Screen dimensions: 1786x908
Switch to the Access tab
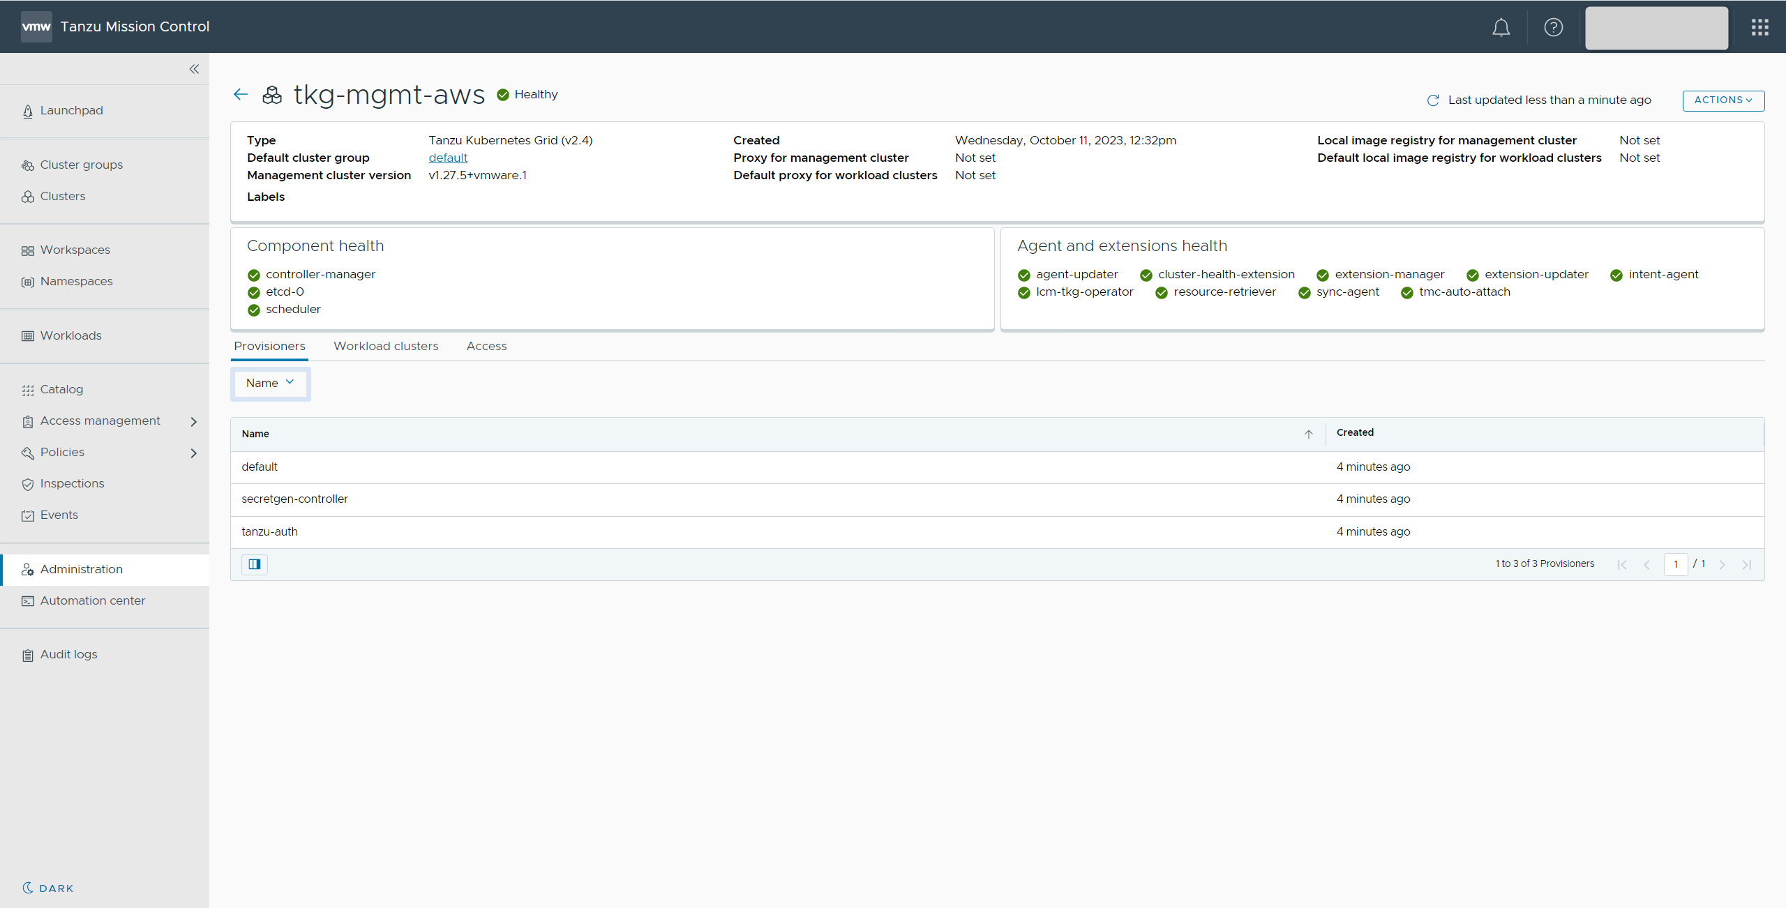point(486,346)
